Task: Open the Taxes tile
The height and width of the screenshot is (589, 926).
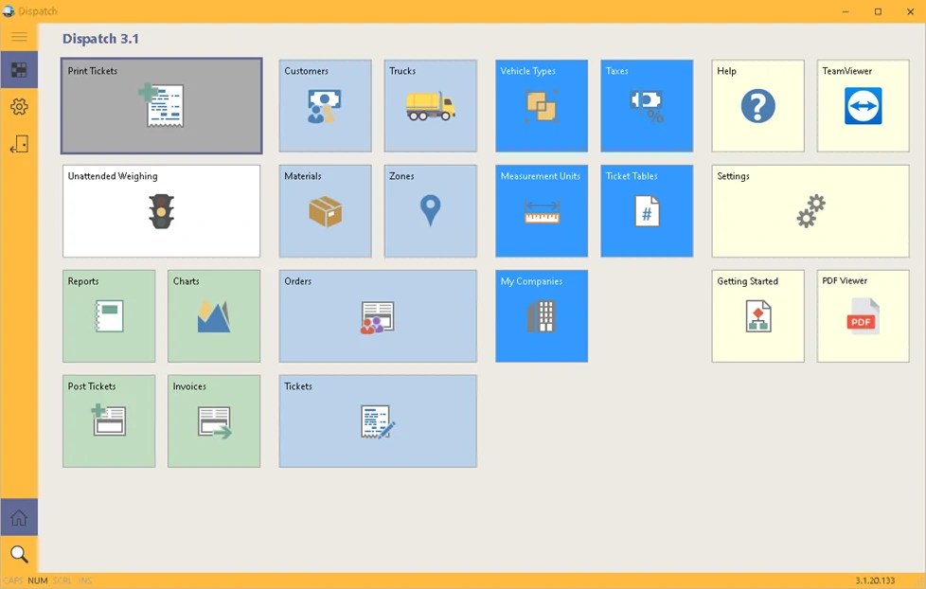Action: pyautogui.click(x=647, y=105)
